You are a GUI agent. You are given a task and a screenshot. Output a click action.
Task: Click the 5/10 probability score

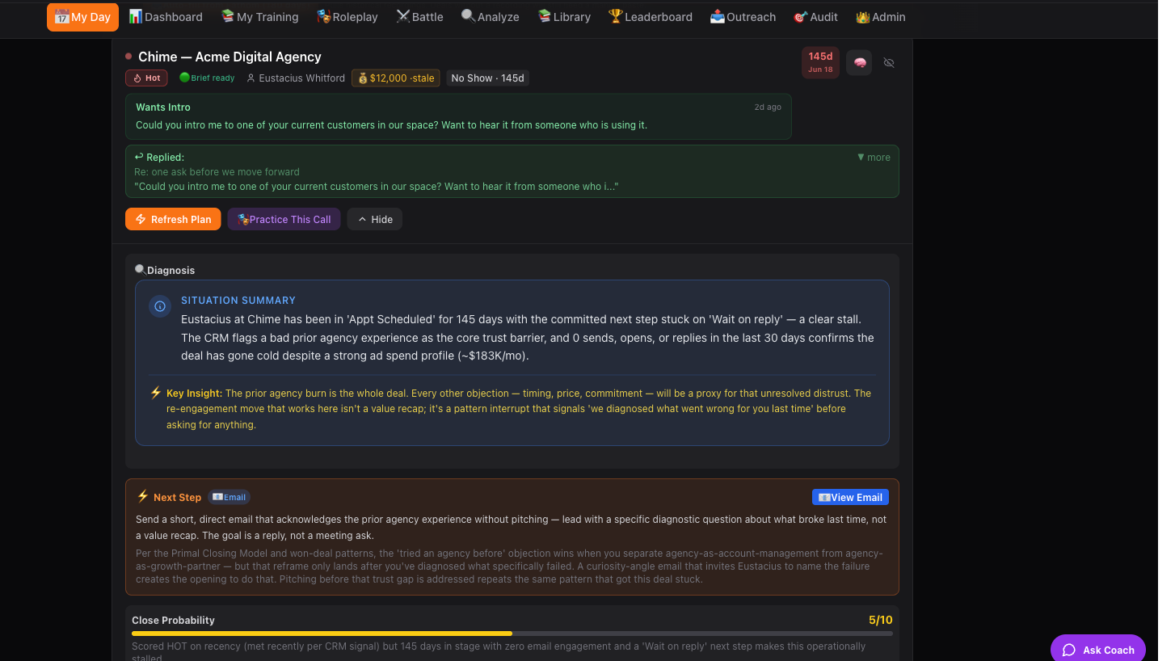881,620
